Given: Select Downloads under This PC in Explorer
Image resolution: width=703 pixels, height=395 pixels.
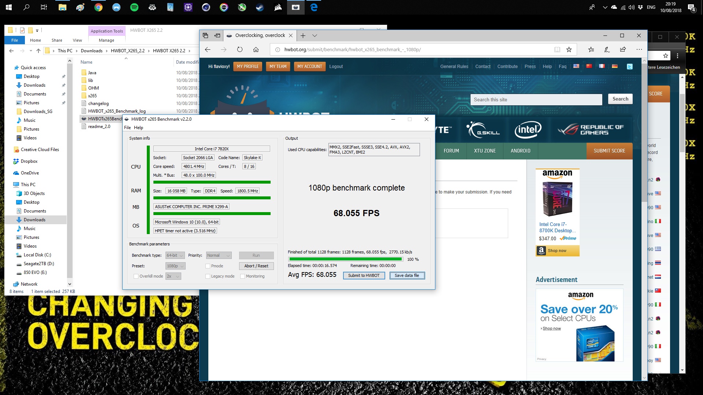Looking at the screenshot, I should [34, 220].
